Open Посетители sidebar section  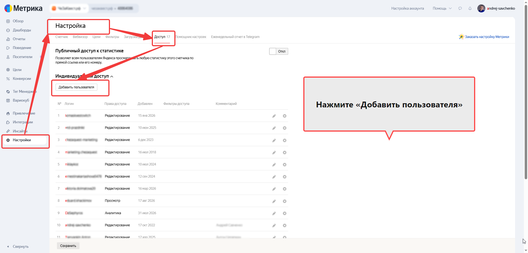23,57
